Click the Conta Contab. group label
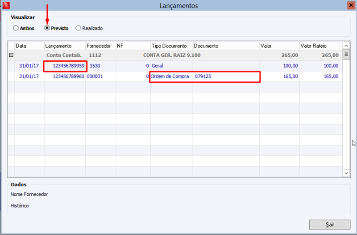357x235 pixels. [x=64, y=55]
